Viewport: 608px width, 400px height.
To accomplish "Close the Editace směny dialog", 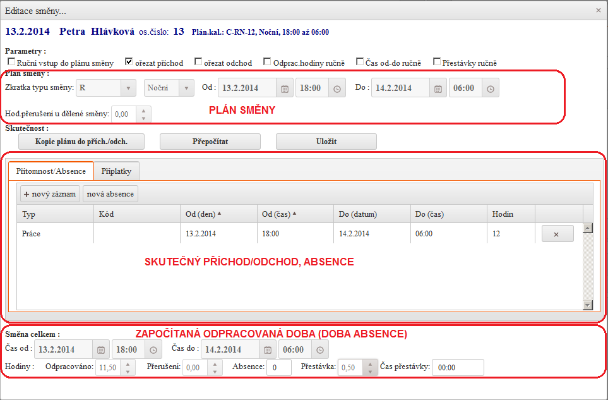I will pyautogui.click(x=599, y=10).
